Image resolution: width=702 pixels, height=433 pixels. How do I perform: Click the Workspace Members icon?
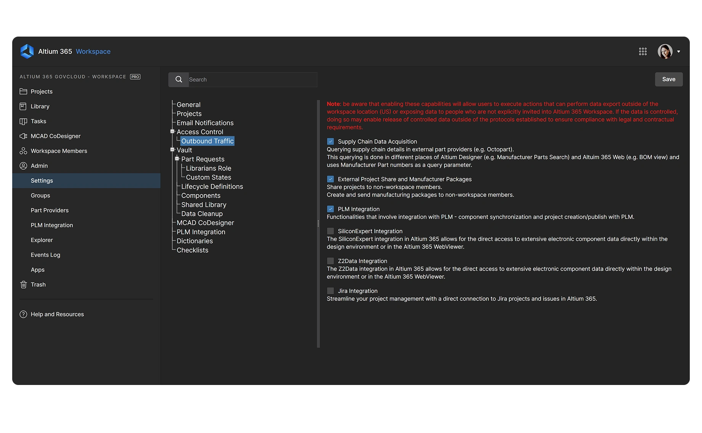(x=23, y=151)
